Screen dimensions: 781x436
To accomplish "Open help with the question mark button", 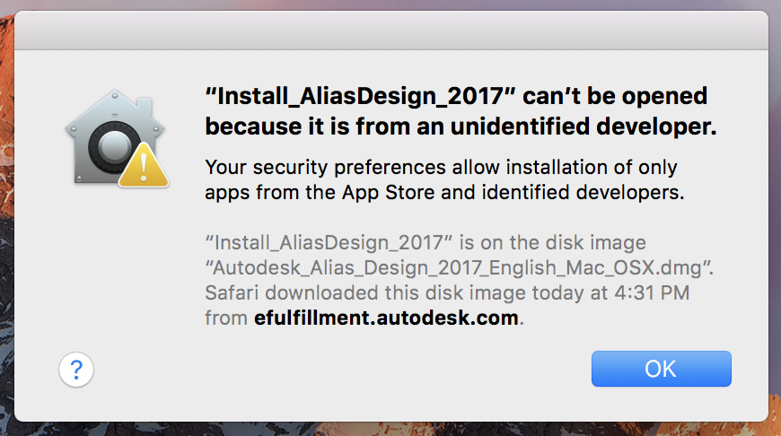I will point(76,369).
